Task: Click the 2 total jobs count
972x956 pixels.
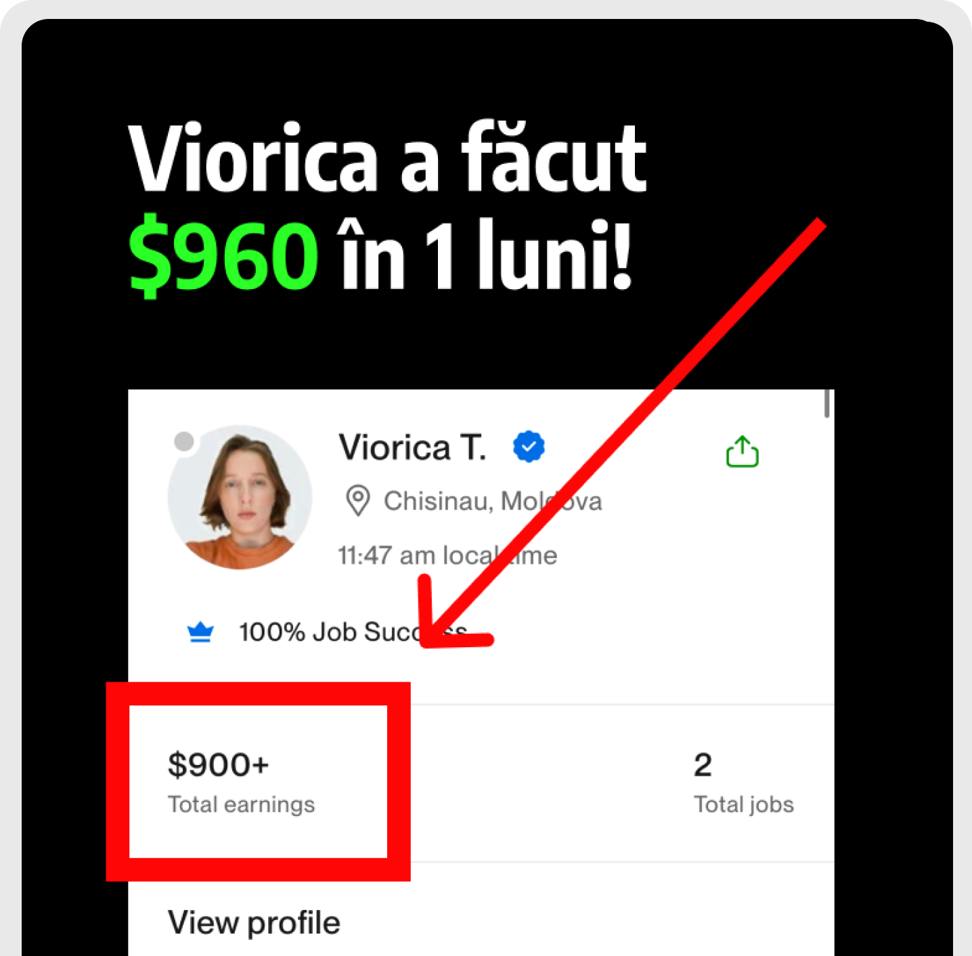Action: pyautogui.click(x=703, y=765)
